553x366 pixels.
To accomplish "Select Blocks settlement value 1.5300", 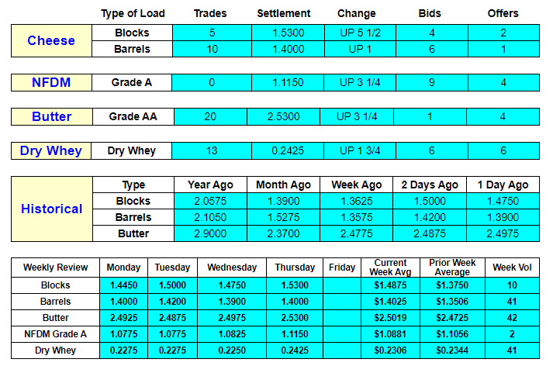I will 288,33.
